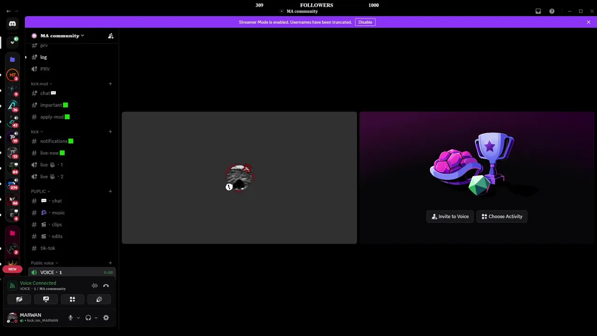
Task: Share your screen button
Action: [46, 299]
